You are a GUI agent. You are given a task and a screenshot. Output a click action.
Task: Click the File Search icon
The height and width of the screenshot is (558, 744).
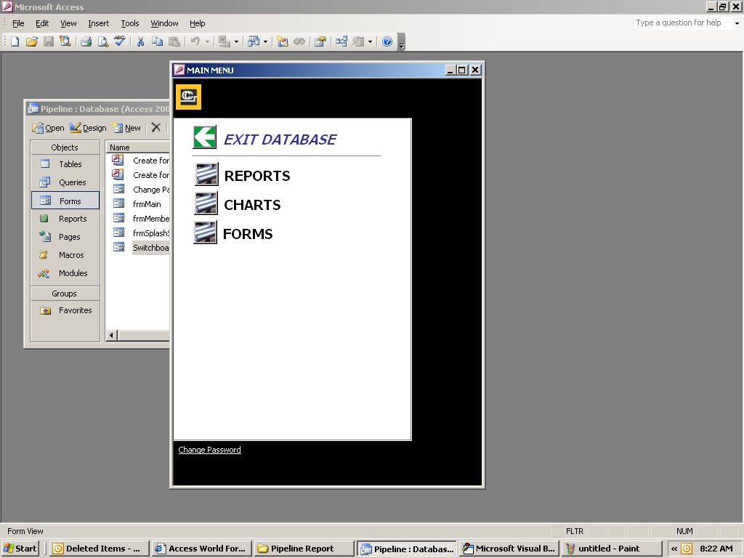65,41
